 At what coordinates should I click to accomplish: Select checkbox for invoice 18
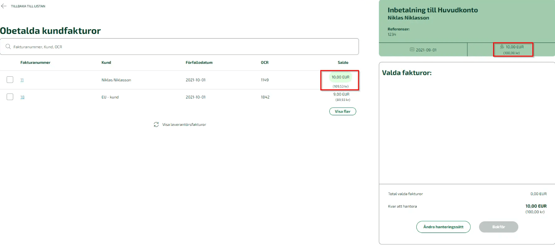click(x=10, y=97)
